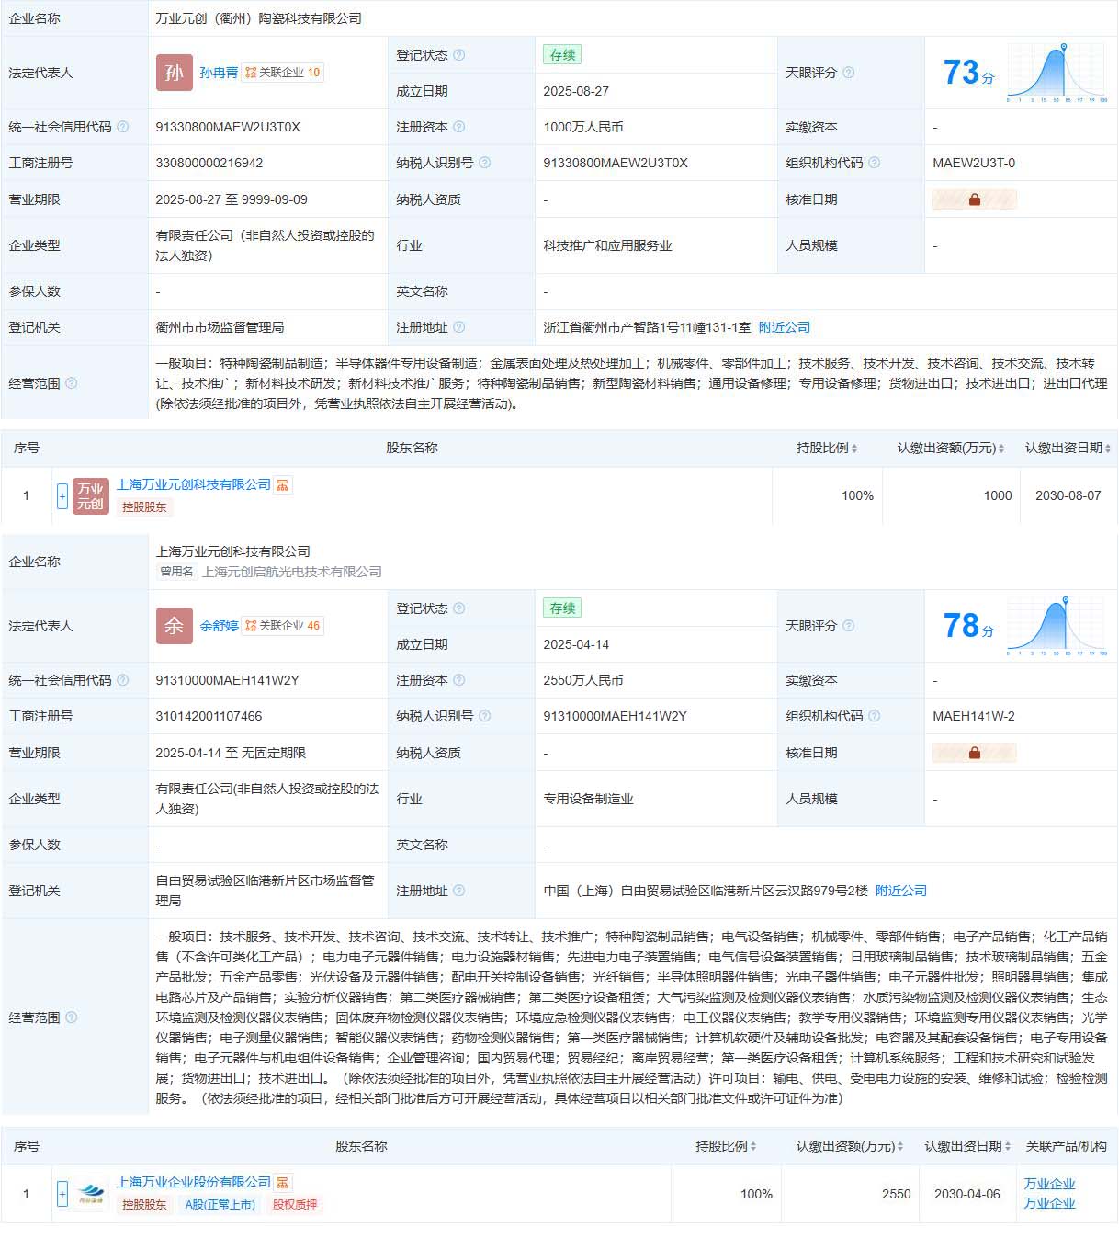Open 附近公司 link after 产智路1号11幢131-1室
The height and width of the screenshot is (1238, 1119).
tap(785, 327)
